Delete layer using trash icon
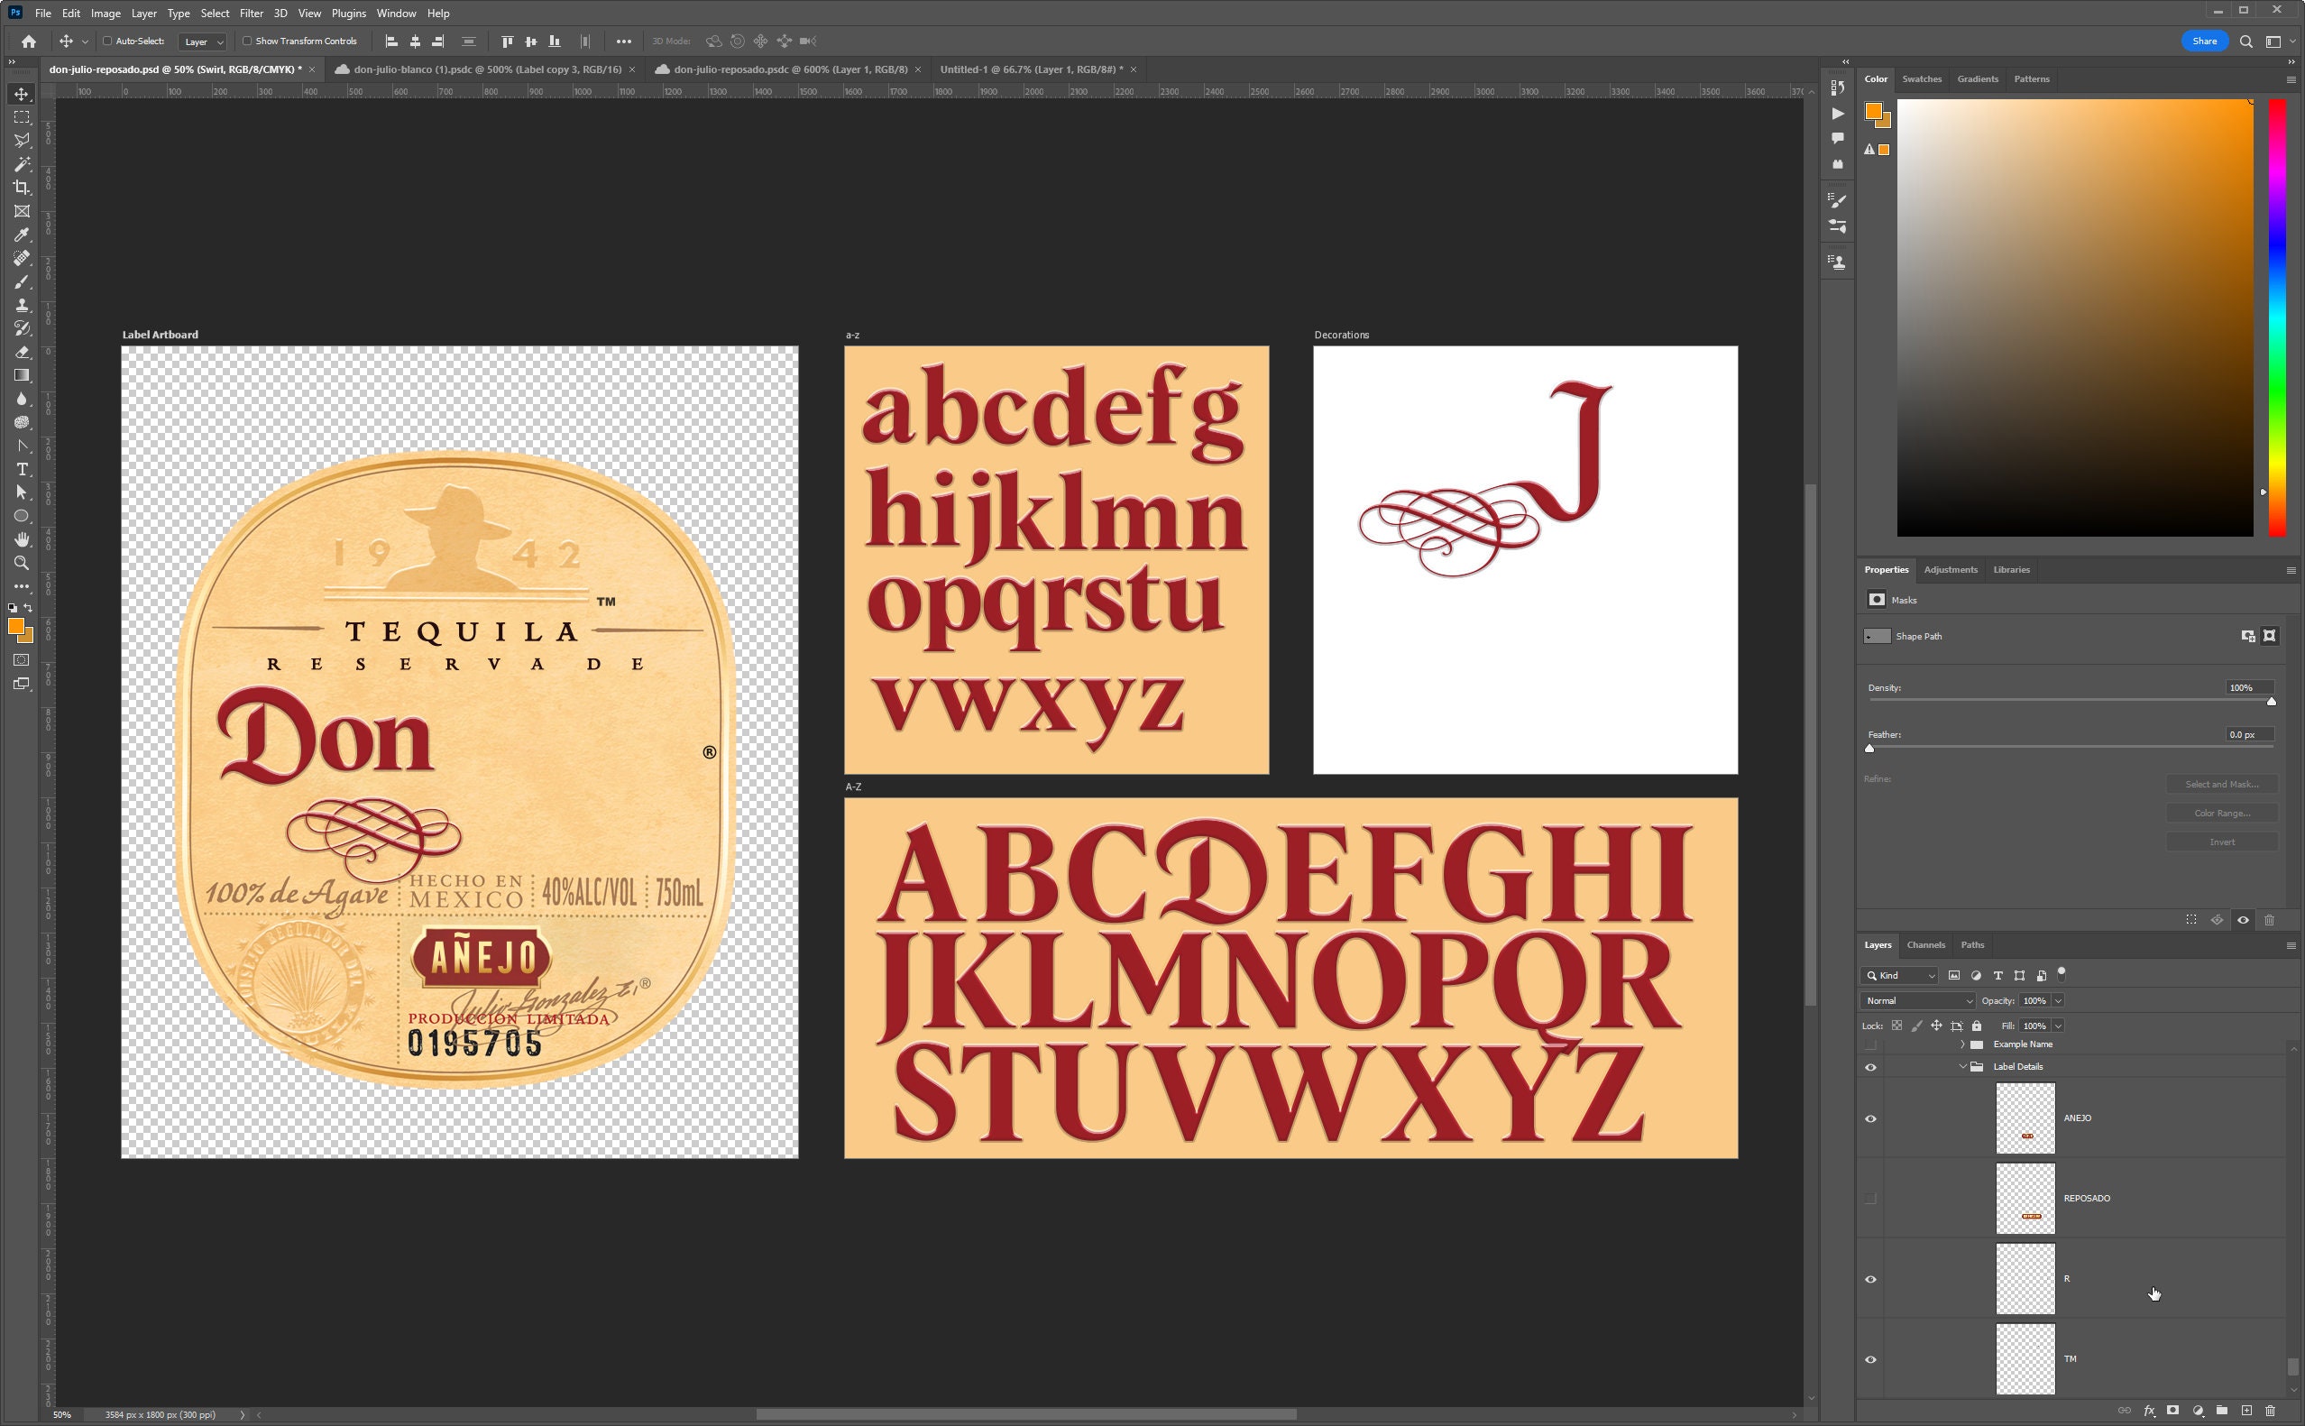The height and width of the screenshot is (1426, 2305). pyautogui.click(x=2270, y=1410)
